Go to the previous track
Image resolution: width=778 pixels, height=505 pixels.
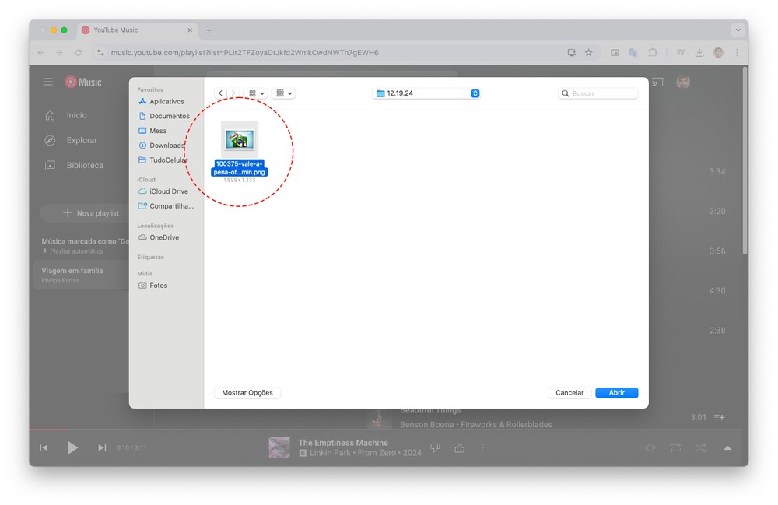[x=44, y=447]
